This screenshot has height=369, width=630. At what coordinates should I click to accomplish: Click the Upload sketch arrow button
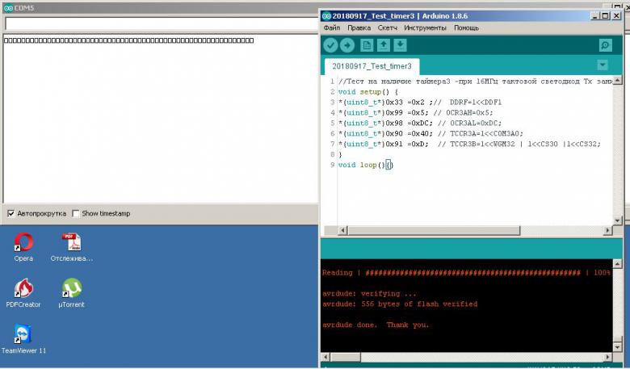click(x=347, y=45)
